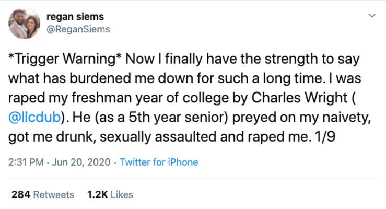Click the 2:31 PM timestamp
This screenshot has width=386, height=209.
[x=26, y=162]
